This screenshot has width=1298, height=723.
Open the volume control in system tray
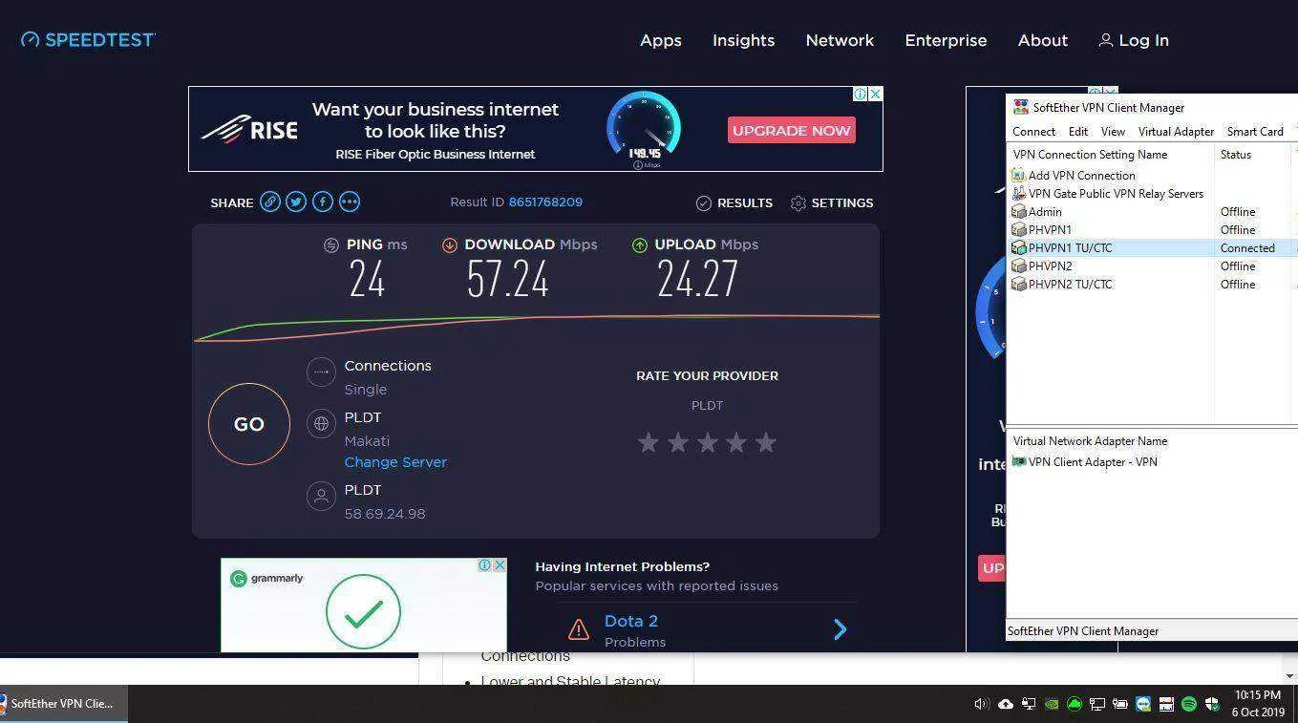pos(981,704)
